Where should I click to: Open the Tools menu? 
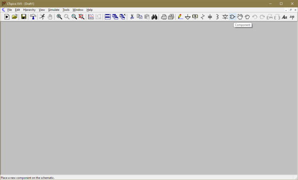coord(66,9)
